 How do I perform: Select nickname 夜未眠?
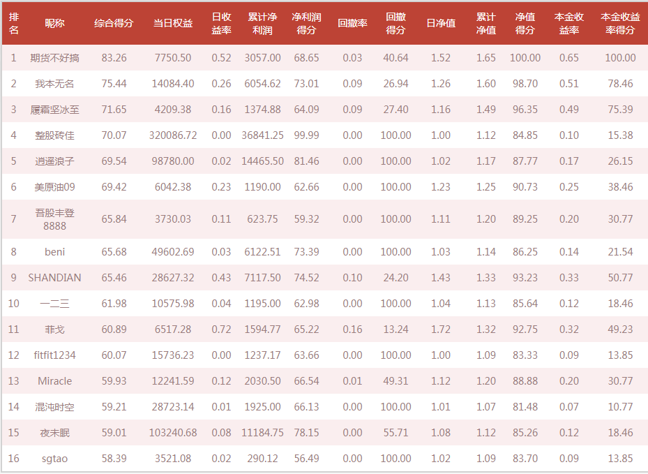coord(54,433)
